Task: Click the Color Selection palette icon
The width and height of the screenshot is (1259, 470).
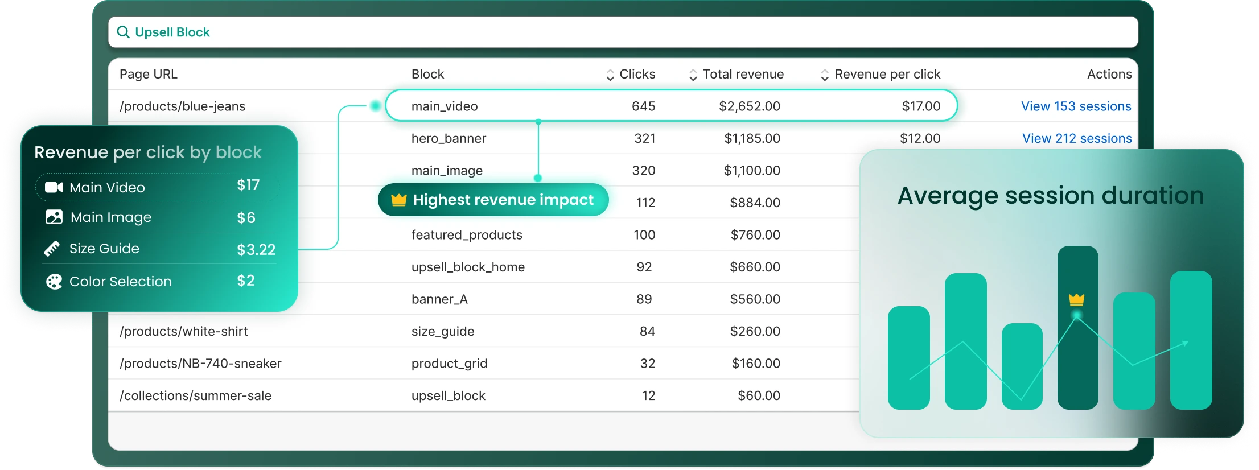Action: pos(54,282)
